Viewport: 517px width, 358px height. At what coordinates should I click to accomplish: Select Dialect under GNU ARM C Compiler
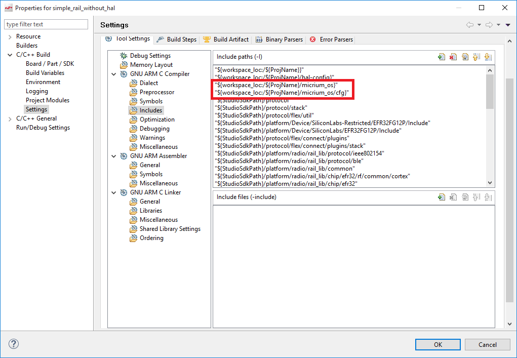coord(148,83)
